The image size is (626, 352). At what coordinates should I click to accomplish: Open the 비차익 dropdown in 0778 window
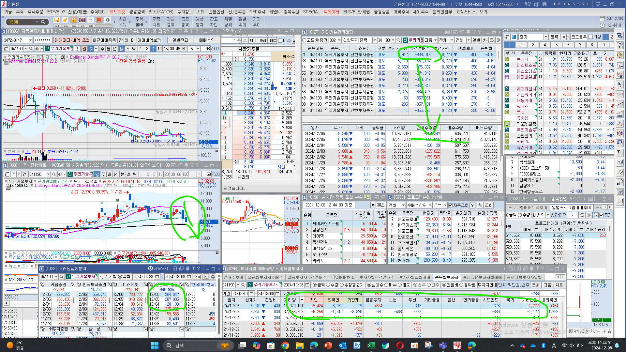[547, 215]
